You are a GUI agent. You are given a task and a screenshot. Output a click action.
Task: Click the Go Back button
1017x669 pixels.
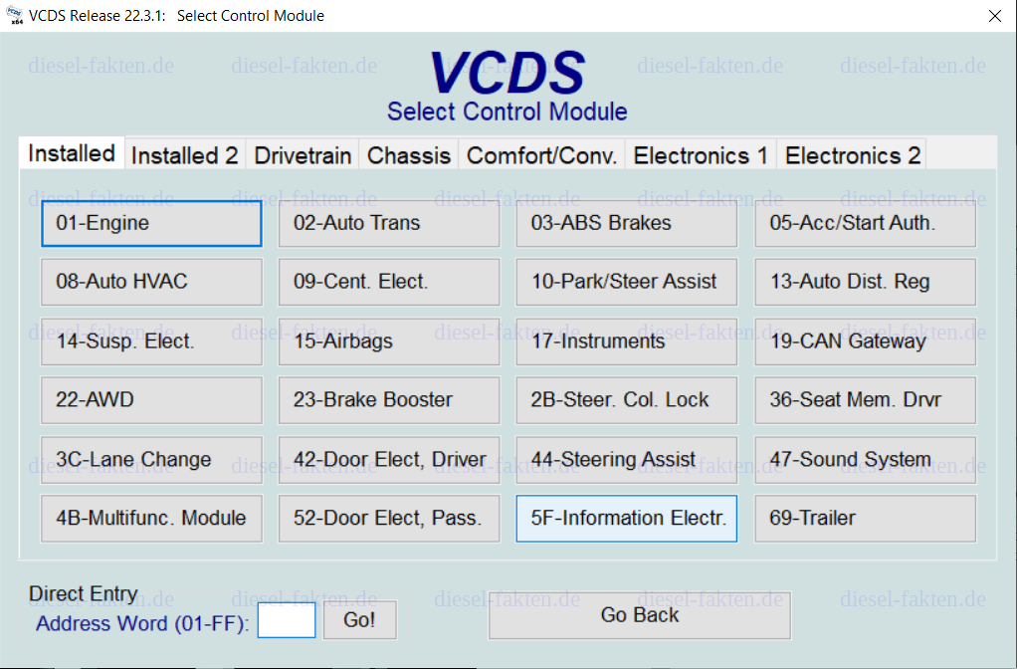(640, 615)
